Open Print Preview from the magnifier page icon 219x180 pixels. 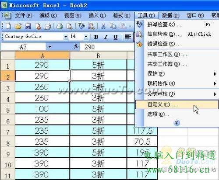(69, 26)
